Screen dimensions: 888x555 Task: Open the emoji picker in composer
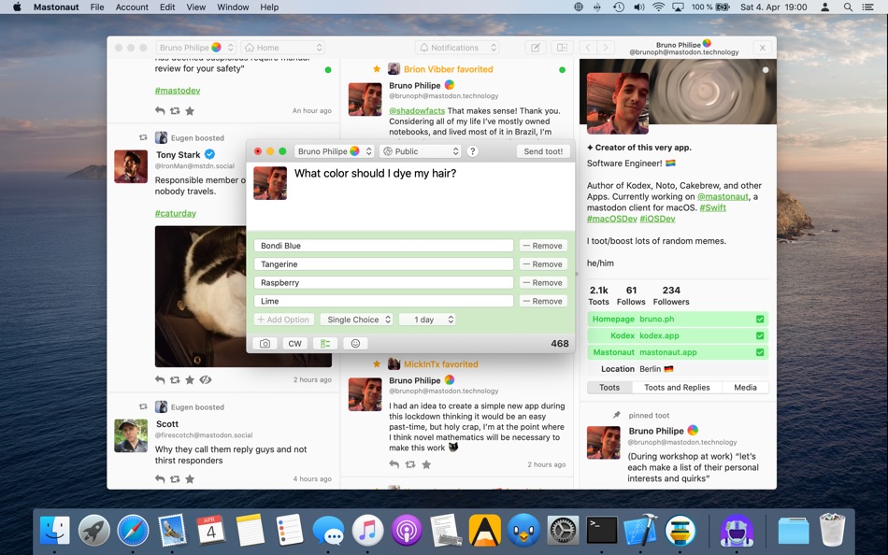click(x=355, y=343)
